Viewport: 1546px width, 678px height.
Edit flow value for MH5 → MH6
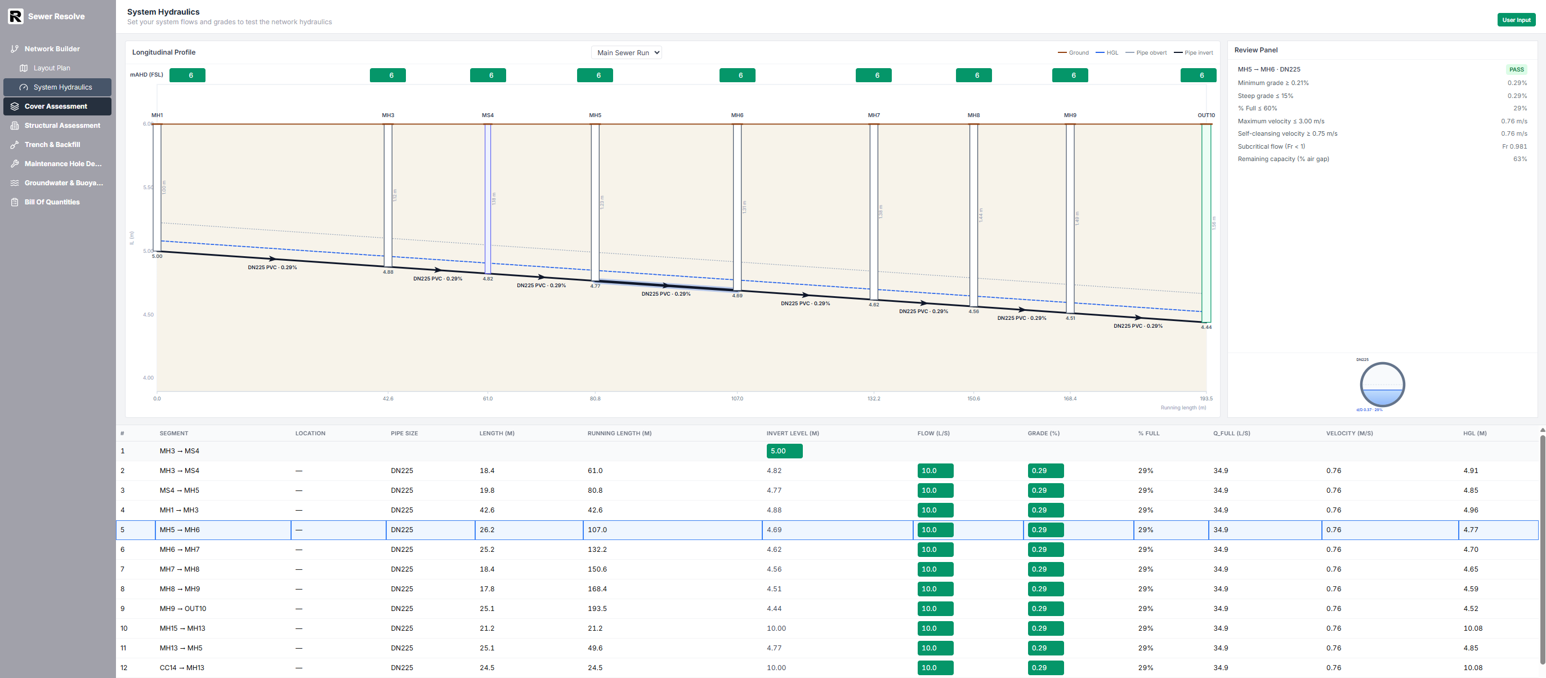935,530
